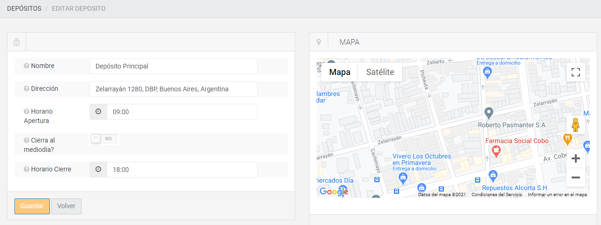This screenshot has width=601, height=225.
Task: Zoom in on the map
Action: [575, 158]
